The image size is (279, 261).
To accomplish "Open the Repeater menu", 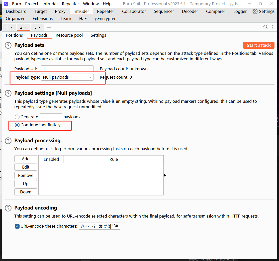I will click(70, 4).
